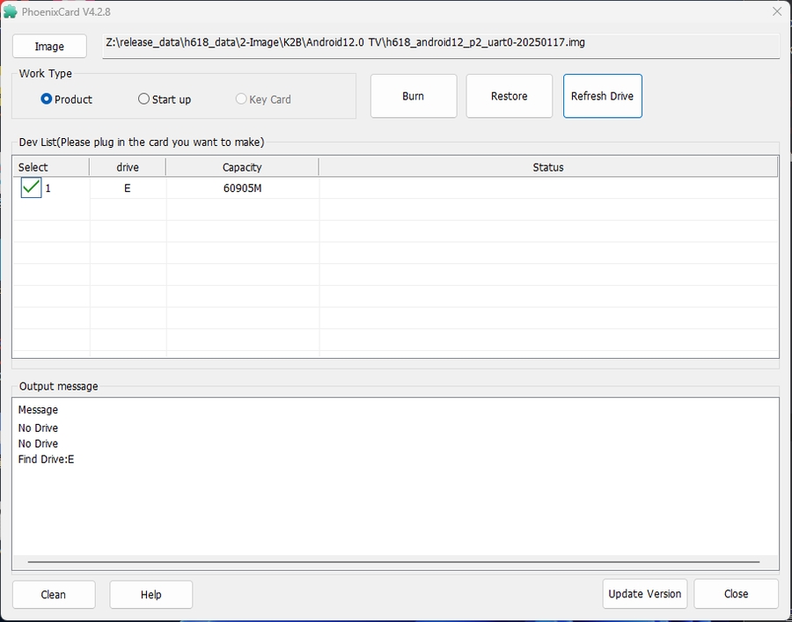Screen dimensions: 792x622
Task: Open the Image file browser button
Action: point(49,47)
